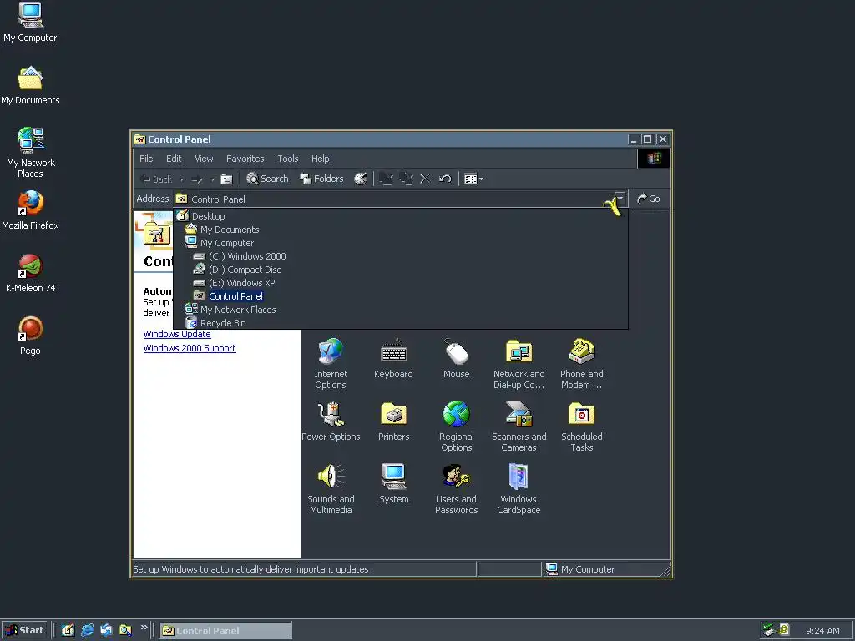Image resolution: width=855 pixels, height=641 pixels.
Task: Click the Go button
Action: (649, 199)
